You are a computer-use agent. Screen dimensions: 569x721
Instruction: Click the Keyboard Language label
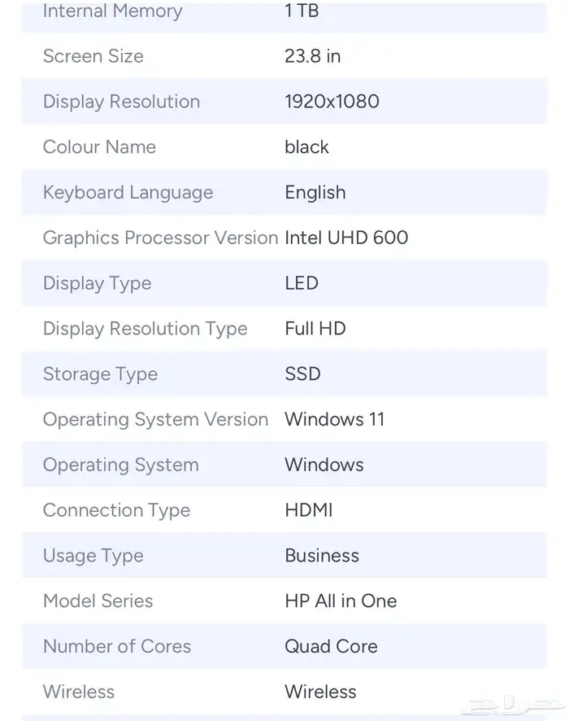128,193
